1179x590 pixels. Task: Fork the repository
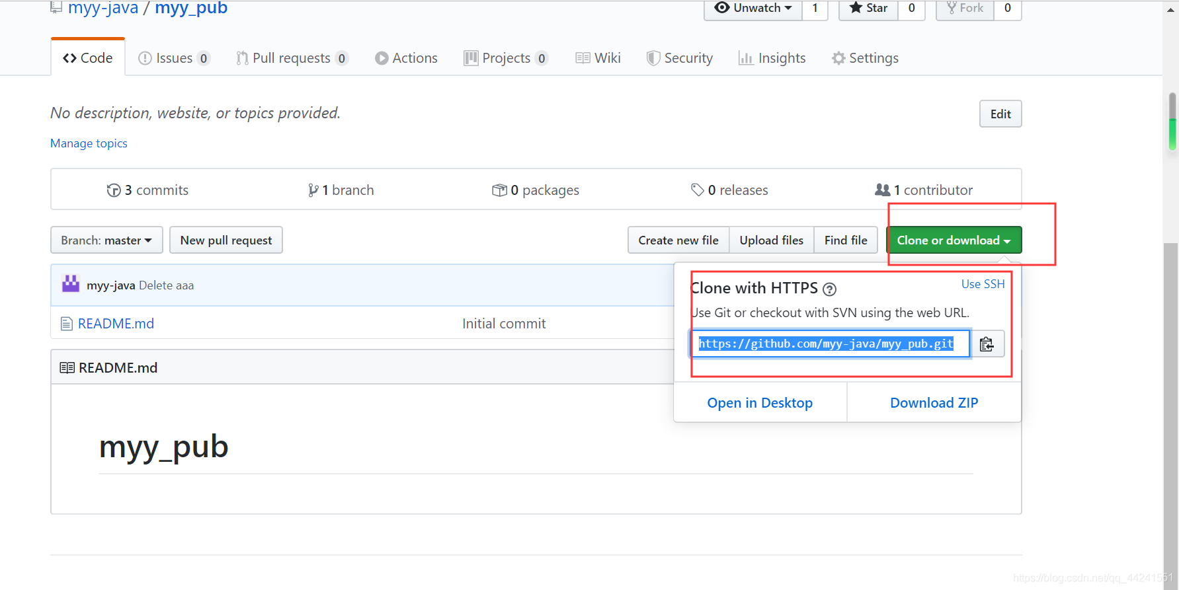965,9
